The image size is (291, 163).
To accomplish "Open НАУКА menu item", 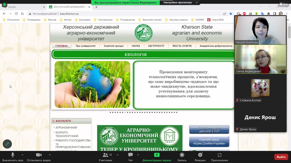I will (136, 46).
